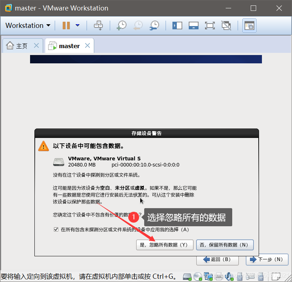Click pci-0000:00:10.0-scsi-0:0:0:0 device path
Image resolution: width=292 pixels, height=282 pixels.
[145, 165]
